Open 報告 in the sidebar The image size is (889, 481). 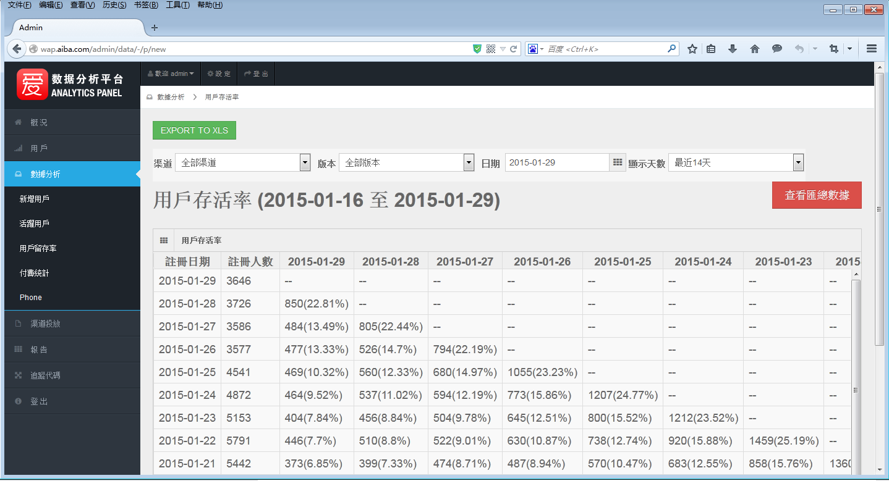pyautogui.click(x=72, y=349)
